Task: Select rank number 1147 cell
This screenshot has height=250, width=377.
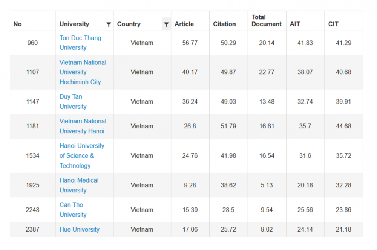Action: point(33,102)
